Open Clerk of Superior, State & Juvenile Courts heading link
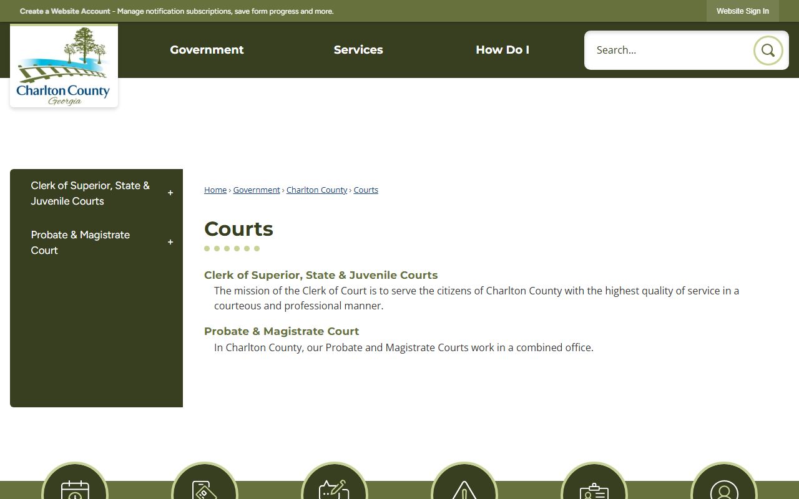 coord(321,275)
